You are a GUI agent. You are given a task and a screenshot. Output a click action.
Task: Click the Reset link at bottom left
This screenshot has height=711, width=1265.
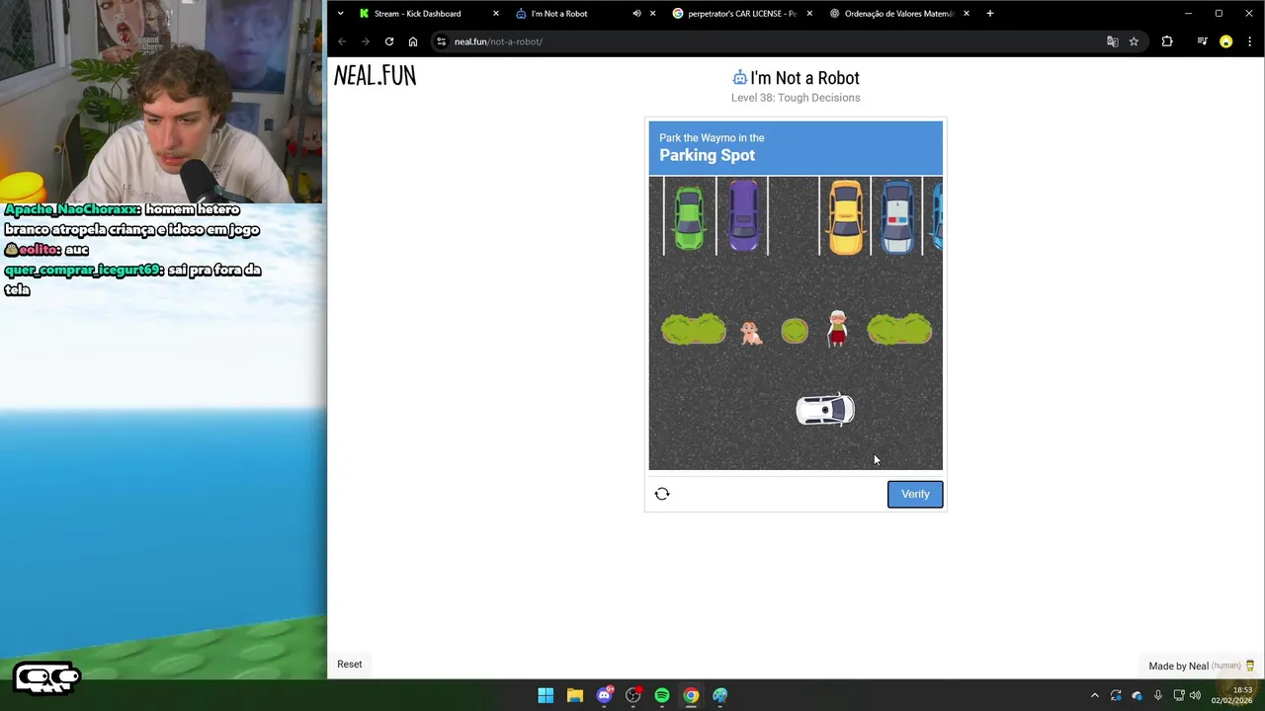tap(350, 664)
